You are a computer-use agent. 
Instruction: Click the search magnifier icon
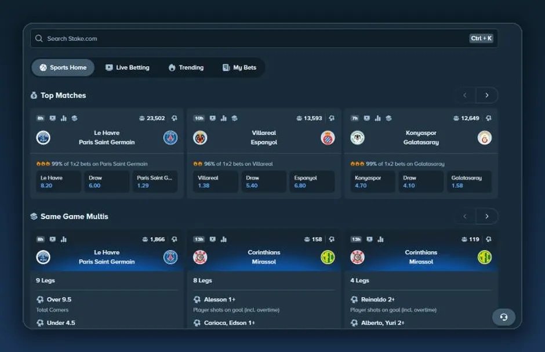pos(39,38)
